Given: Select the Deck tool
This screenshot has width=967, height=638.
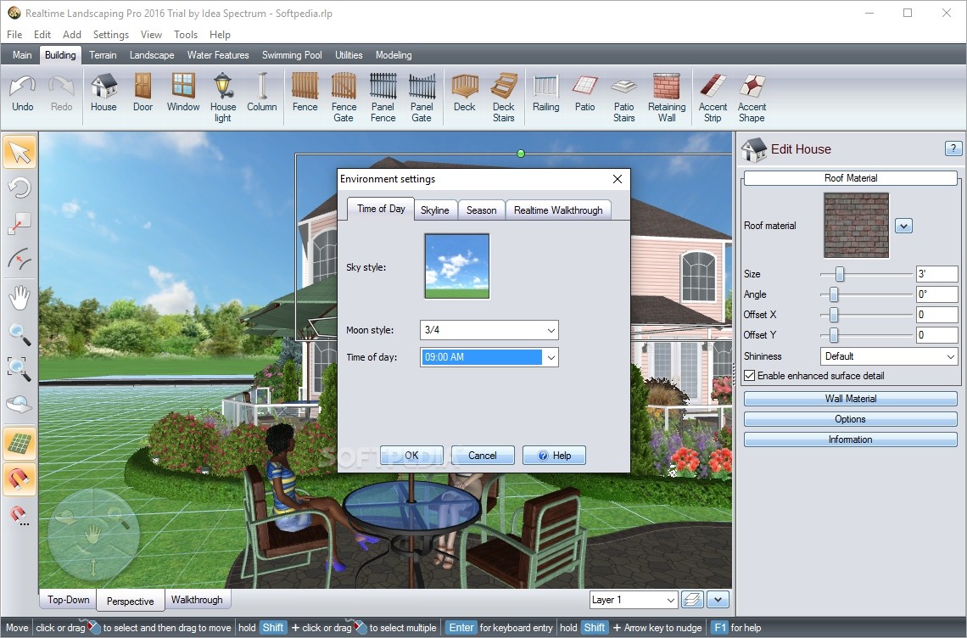Looking at the screenshot, I should coord(464,94).
